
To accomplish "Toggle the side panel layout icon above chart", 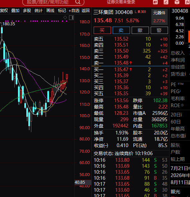I will click(x=71, y=18).
